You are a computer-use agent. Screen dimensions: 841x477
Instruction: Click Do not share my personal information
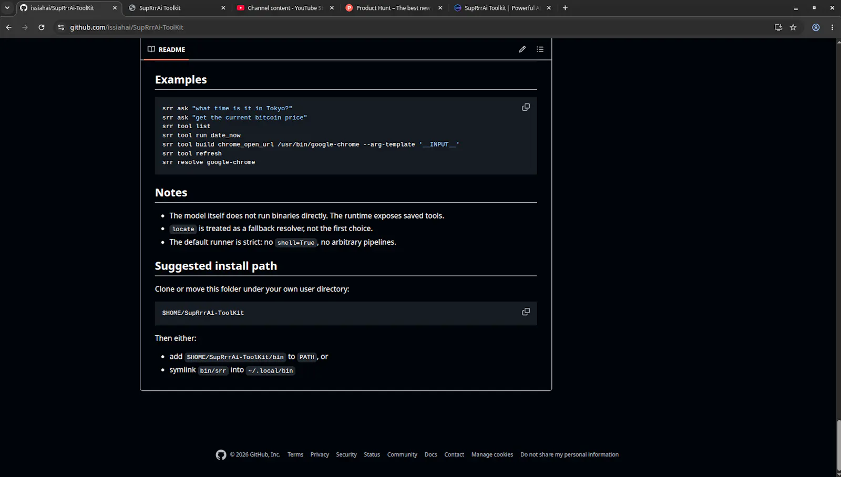(569, 455)
